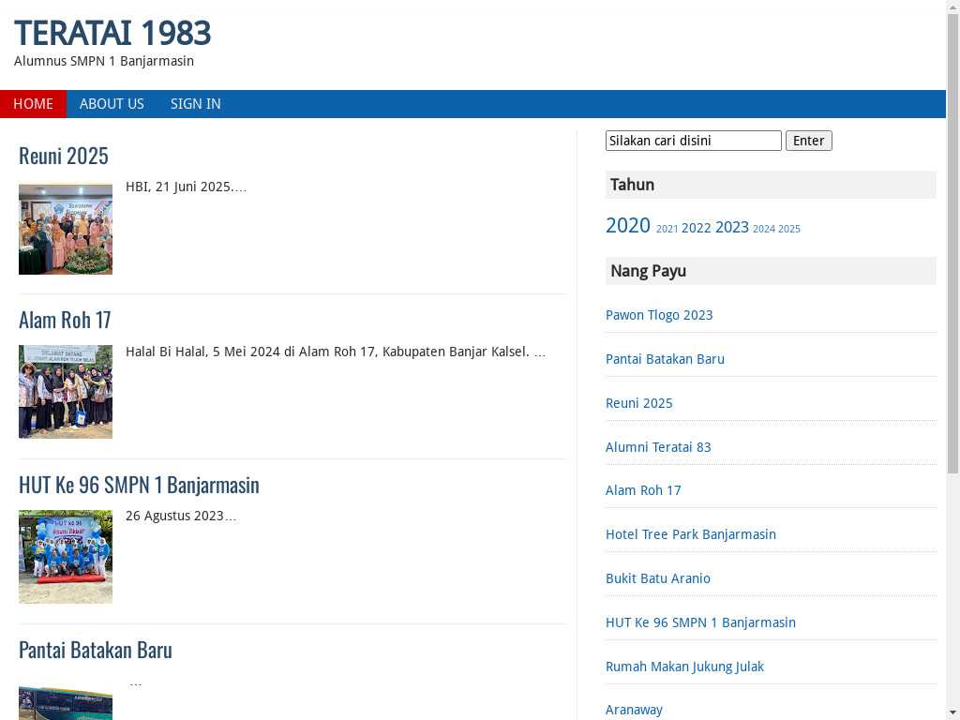Open HUT Ke 96 SMPN 1 sidebar link
Viewport: 960px width, 720px height.
(700, 622)
